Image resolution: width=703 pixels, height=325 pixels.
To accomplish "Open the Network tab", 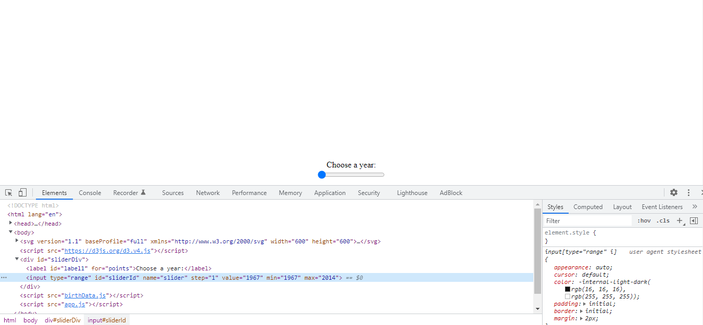I will [208, 193].
